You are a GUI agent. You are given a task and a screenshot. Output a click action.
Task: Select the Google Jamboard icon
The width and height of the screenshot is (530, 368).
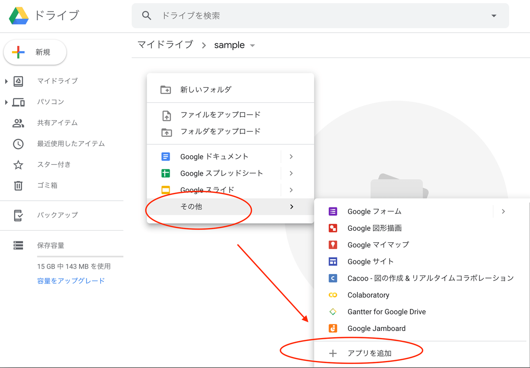tap(333, 328)
